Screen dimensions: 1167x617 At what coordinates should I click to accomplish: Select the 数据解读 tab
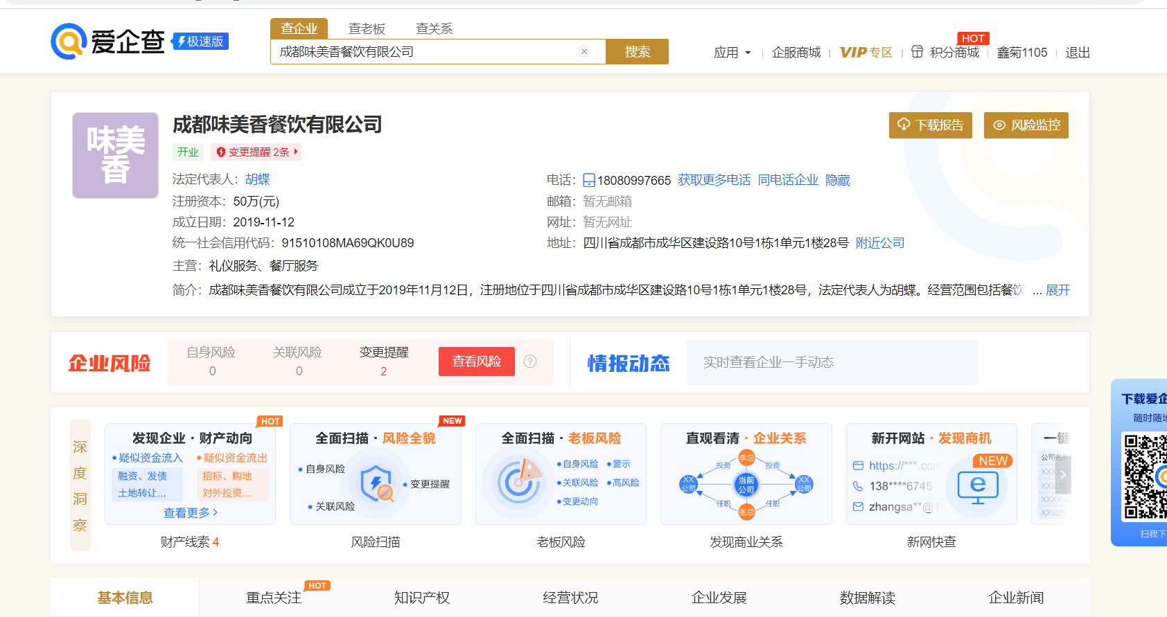867,597
